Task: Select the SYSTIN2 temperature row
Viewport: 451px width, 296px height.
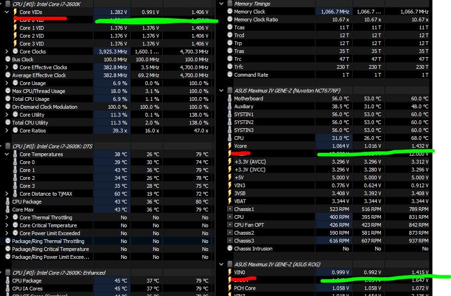Action: [x=327, y=122]
